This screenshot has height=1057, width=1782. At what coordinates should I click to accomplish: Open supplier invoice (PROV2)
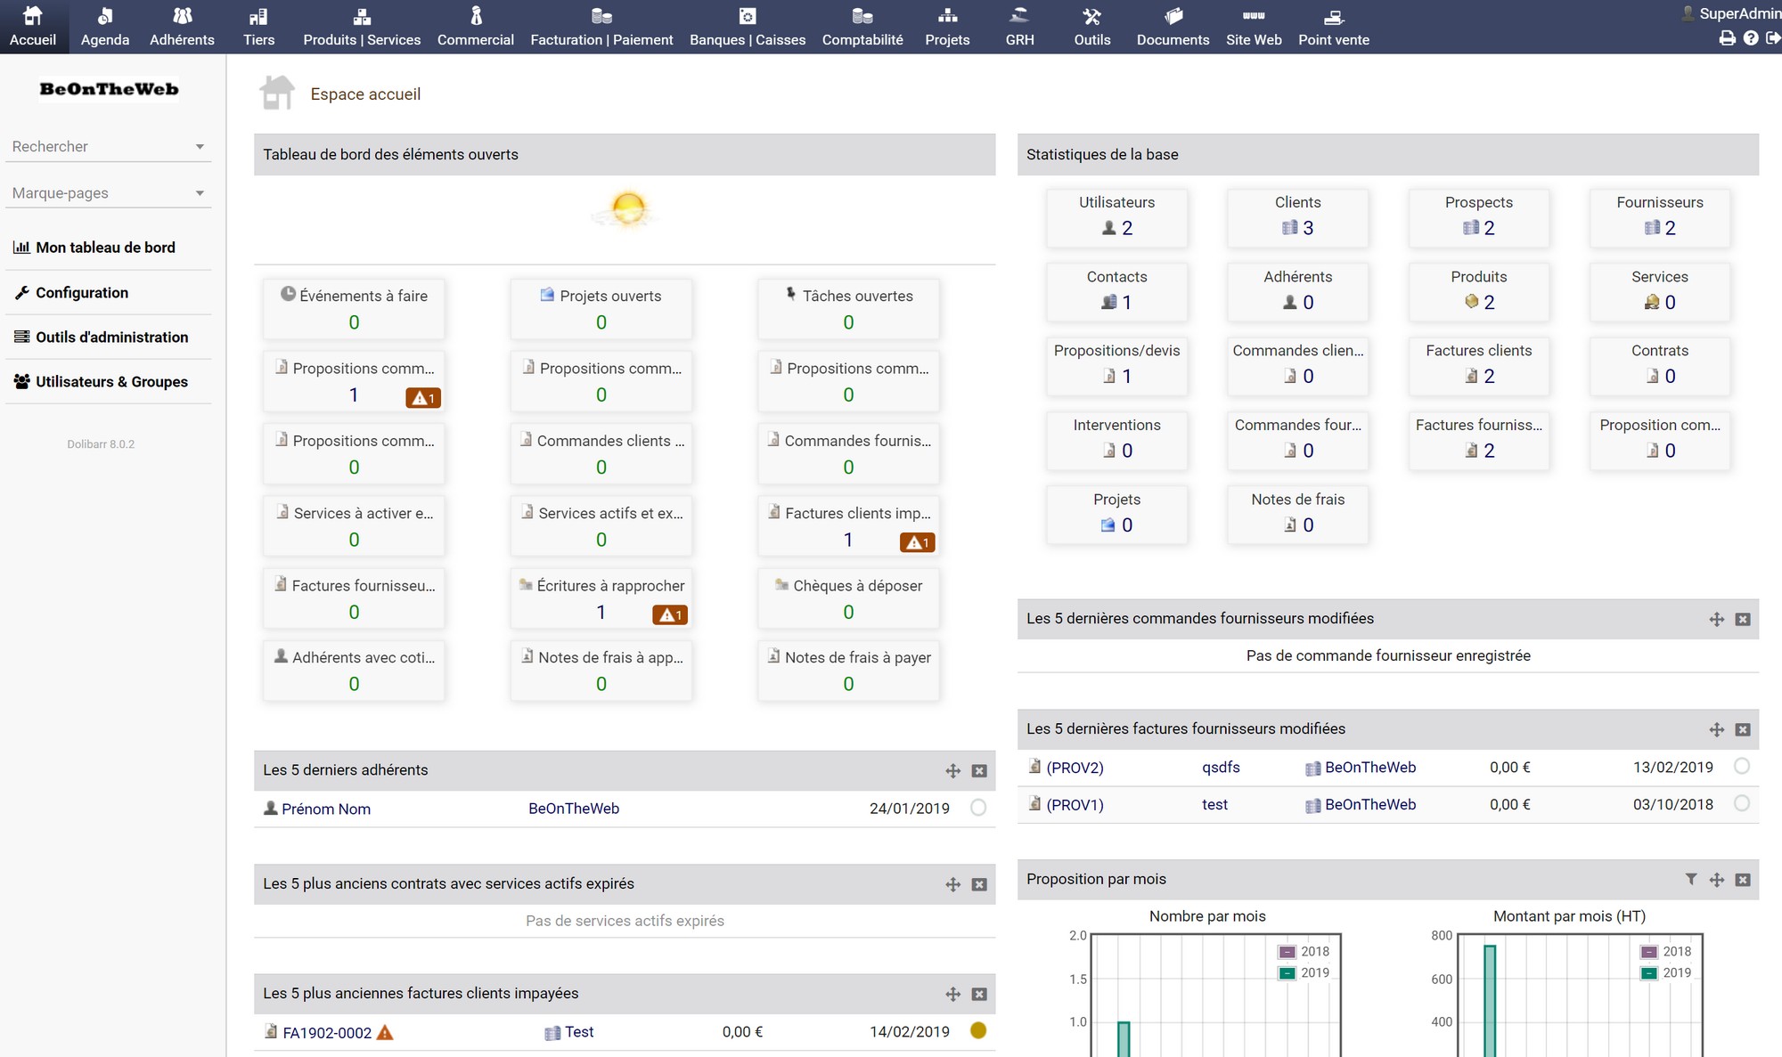[x=1075, y=768]
